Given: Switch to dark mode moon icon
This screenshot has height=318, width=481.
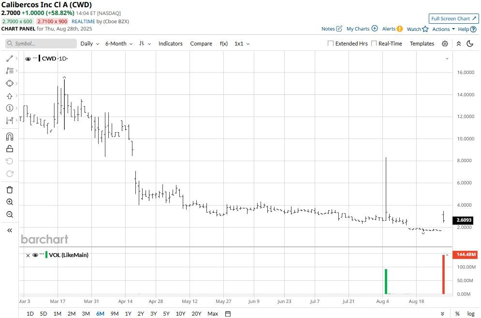Looking at the screenshot, I should click(x=470, y=44).
